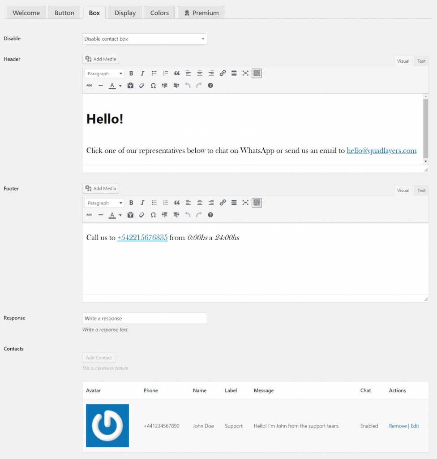Open Paragraph format dropdown in Header editor

coord(104,74)
